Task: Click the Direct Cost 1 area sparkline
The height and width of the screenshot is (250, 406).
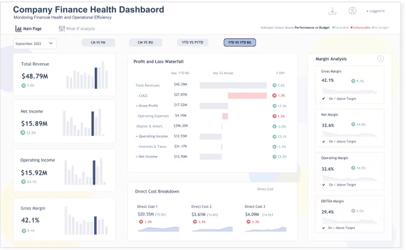Action: (x=159, y=229)
